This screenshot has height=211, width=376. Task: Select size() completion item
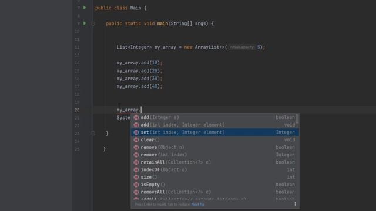[x=215, y=177]
